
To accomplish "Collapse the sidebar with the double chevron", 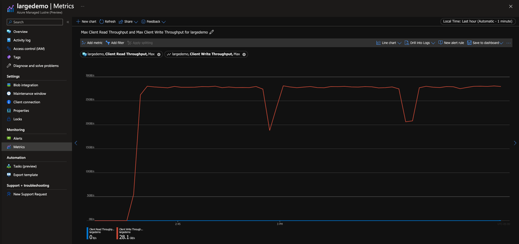I will pos(68,22).
